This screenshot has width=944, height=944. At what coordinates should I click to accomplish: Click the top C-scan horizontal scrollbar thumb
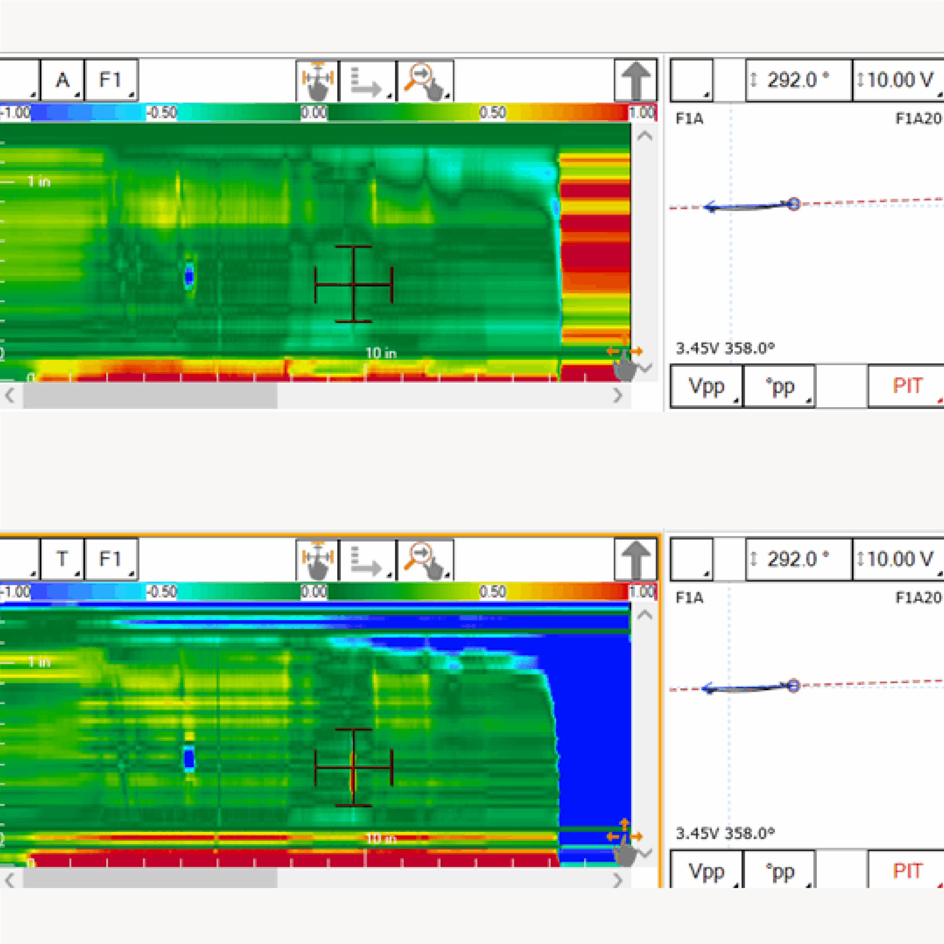(150, 395)
